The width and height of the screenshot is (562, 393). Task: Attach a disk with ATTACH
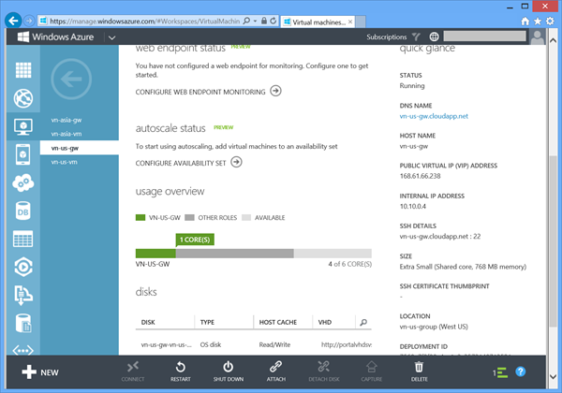(x=276, y=371)
